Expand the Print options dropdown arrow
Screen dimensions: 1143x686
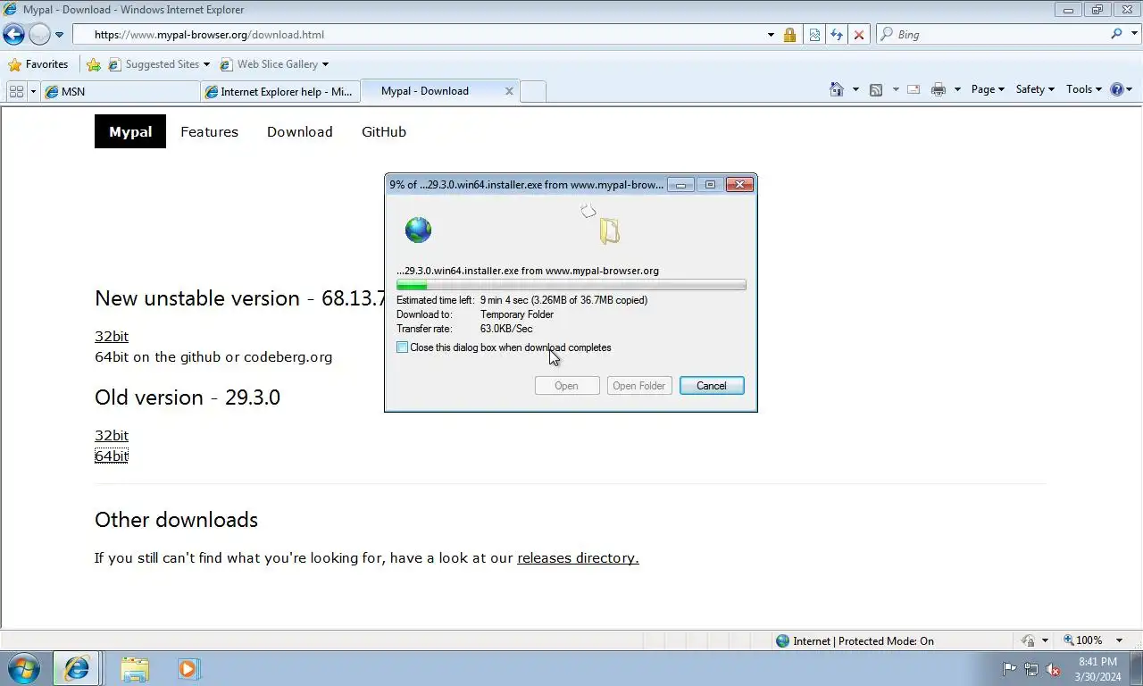tap(957, 89)
